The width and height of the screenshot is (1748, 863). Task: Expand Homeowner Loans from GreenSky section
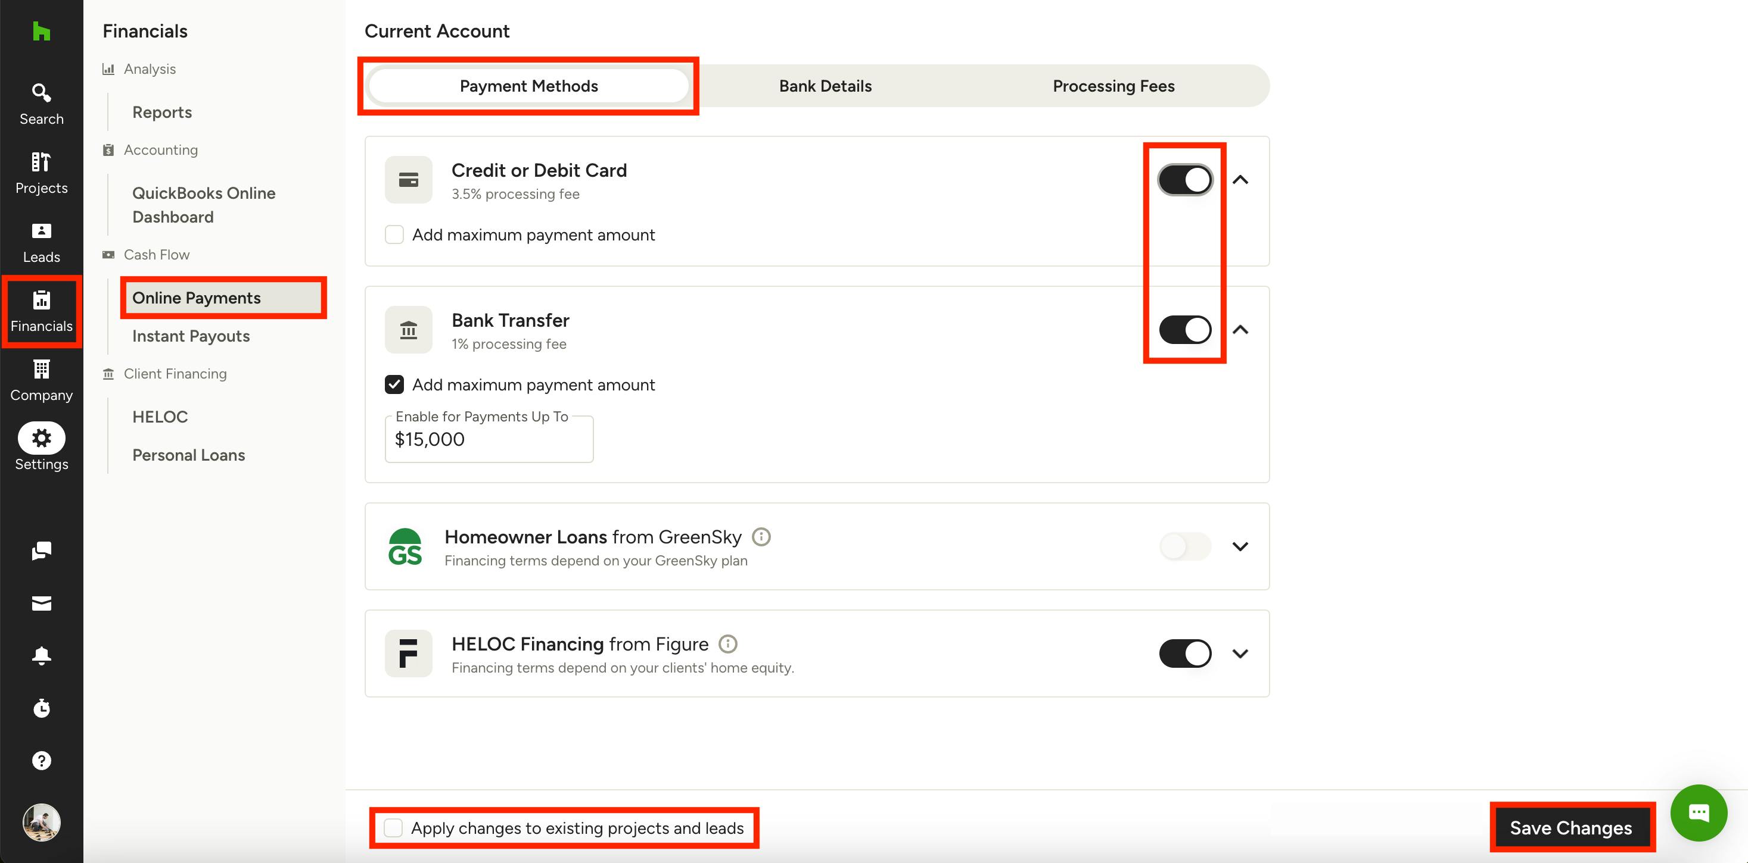click(1240, 546)
